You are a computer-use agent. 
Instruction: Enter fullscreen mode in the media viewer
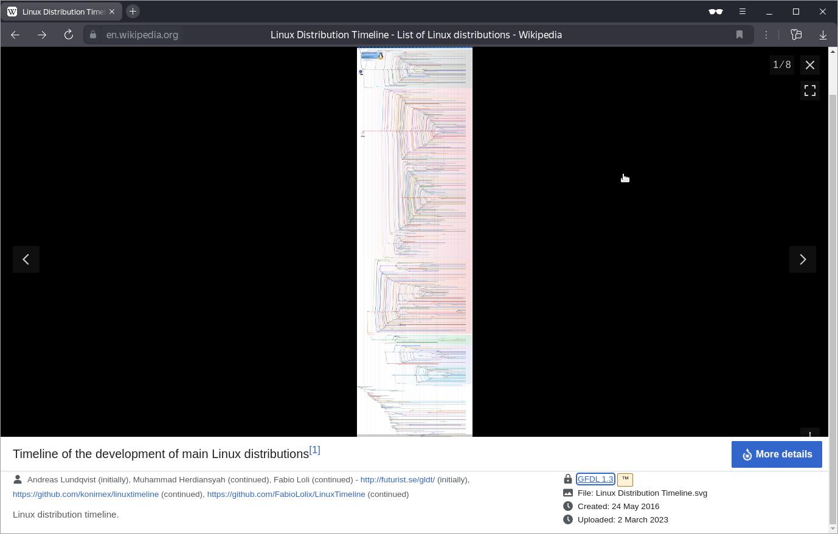810,91
